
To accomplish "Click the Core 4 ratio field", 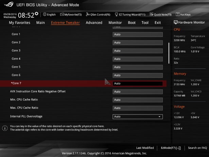I will tap(138, 59).
